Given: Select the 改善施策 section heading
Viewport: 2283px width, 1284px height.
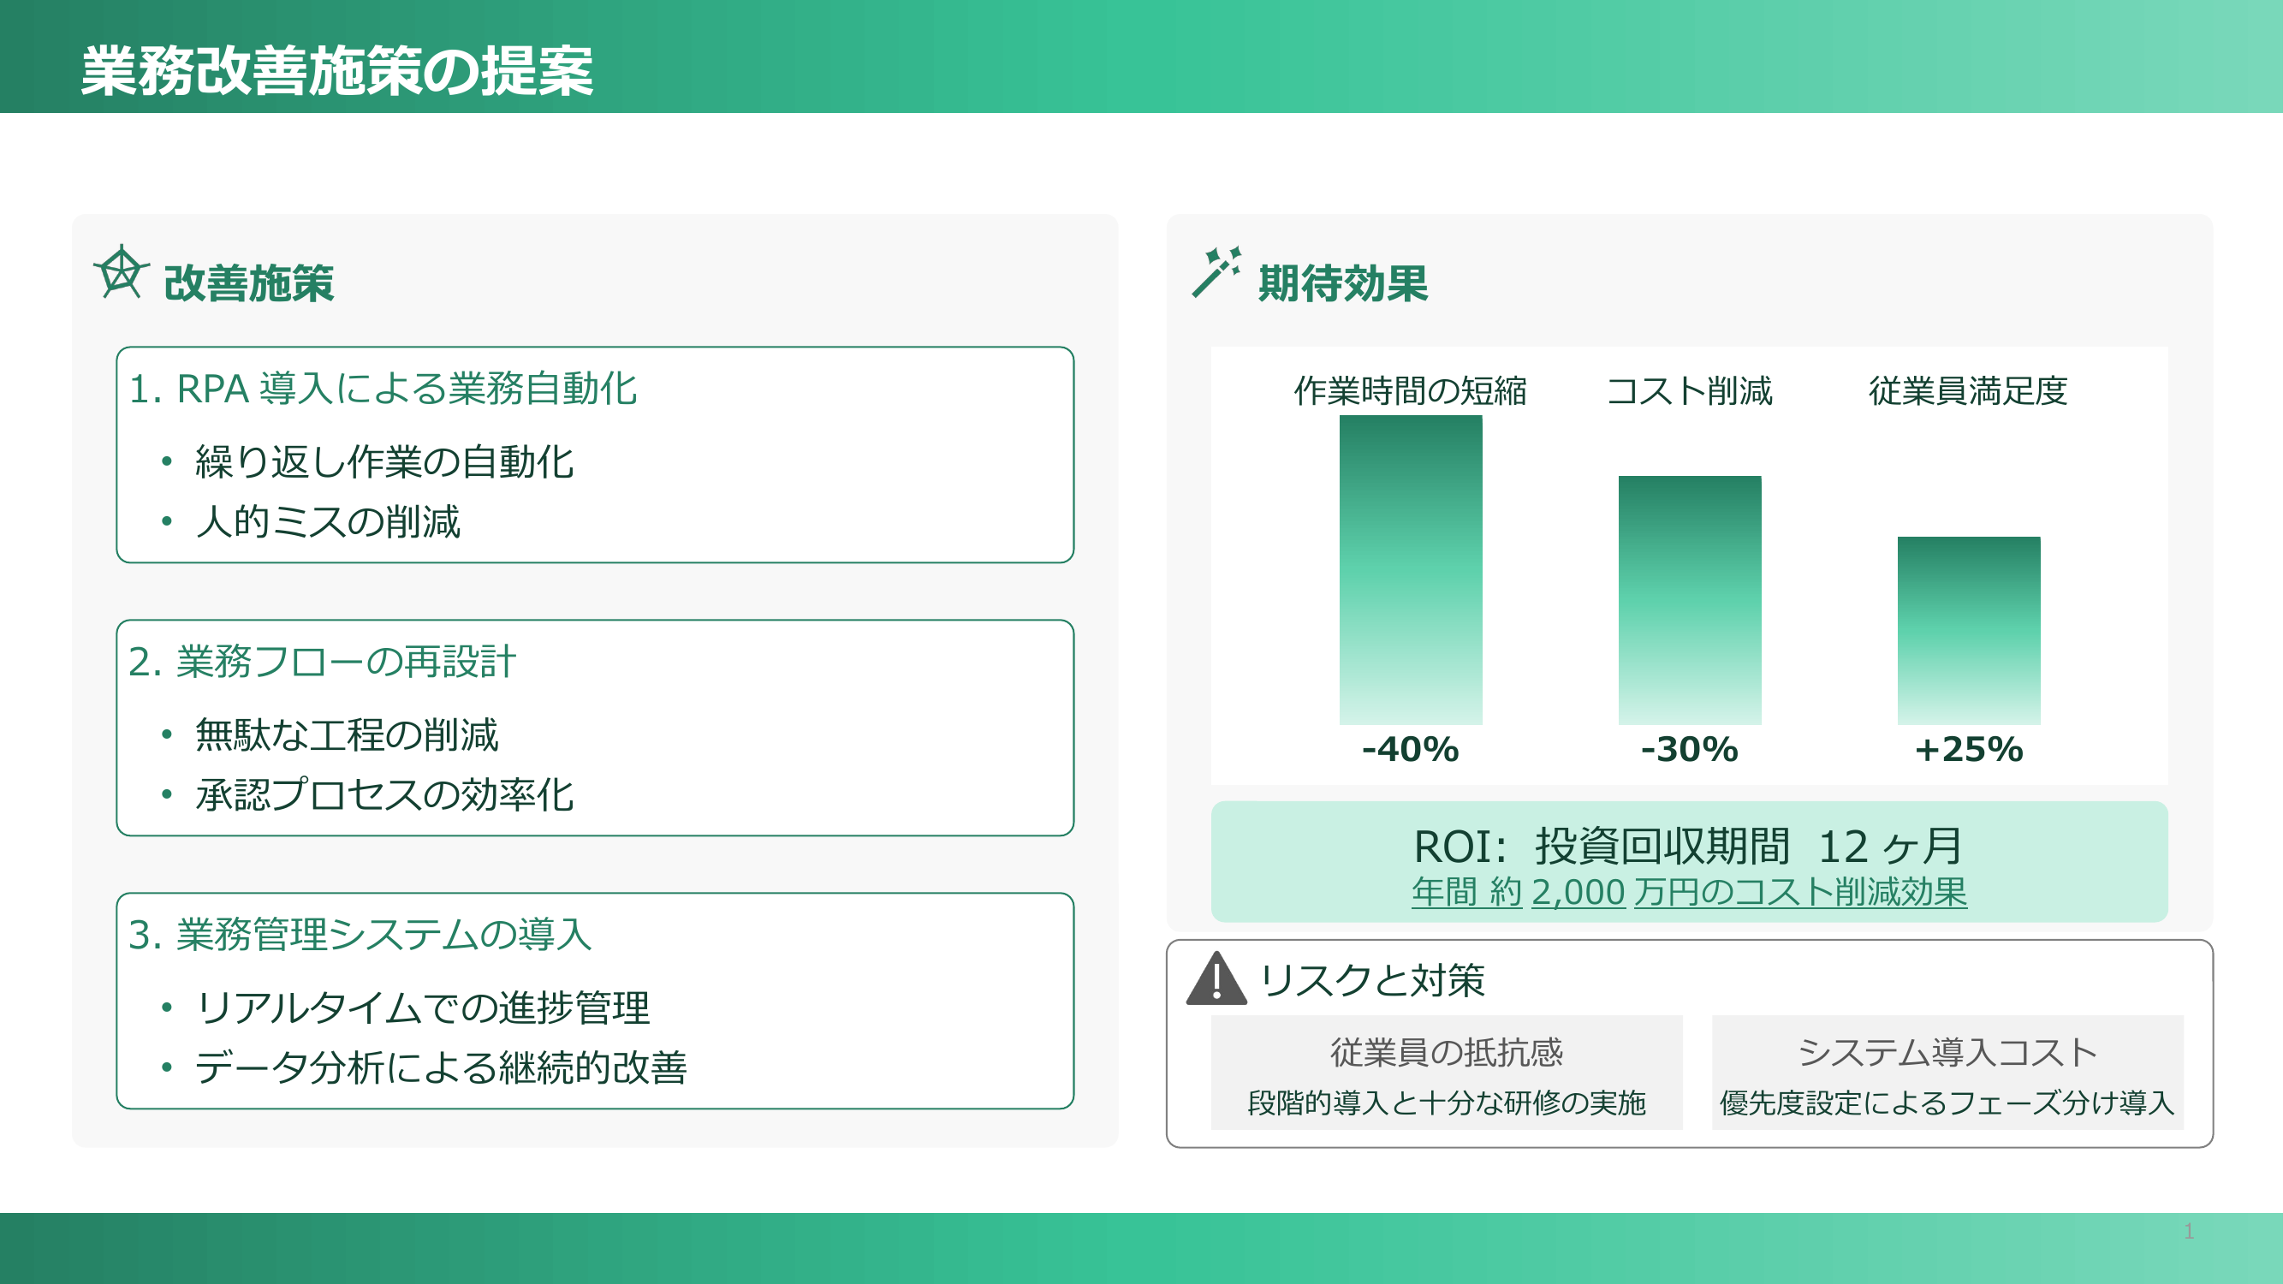Looking at the screenshot, I should 249,283.
